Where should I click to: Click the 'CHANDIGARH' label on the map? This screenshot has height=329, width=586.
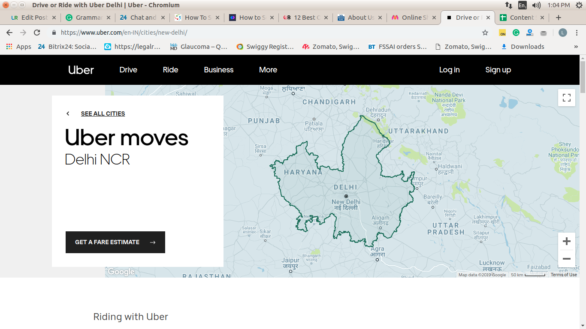[x=329, y=102]
